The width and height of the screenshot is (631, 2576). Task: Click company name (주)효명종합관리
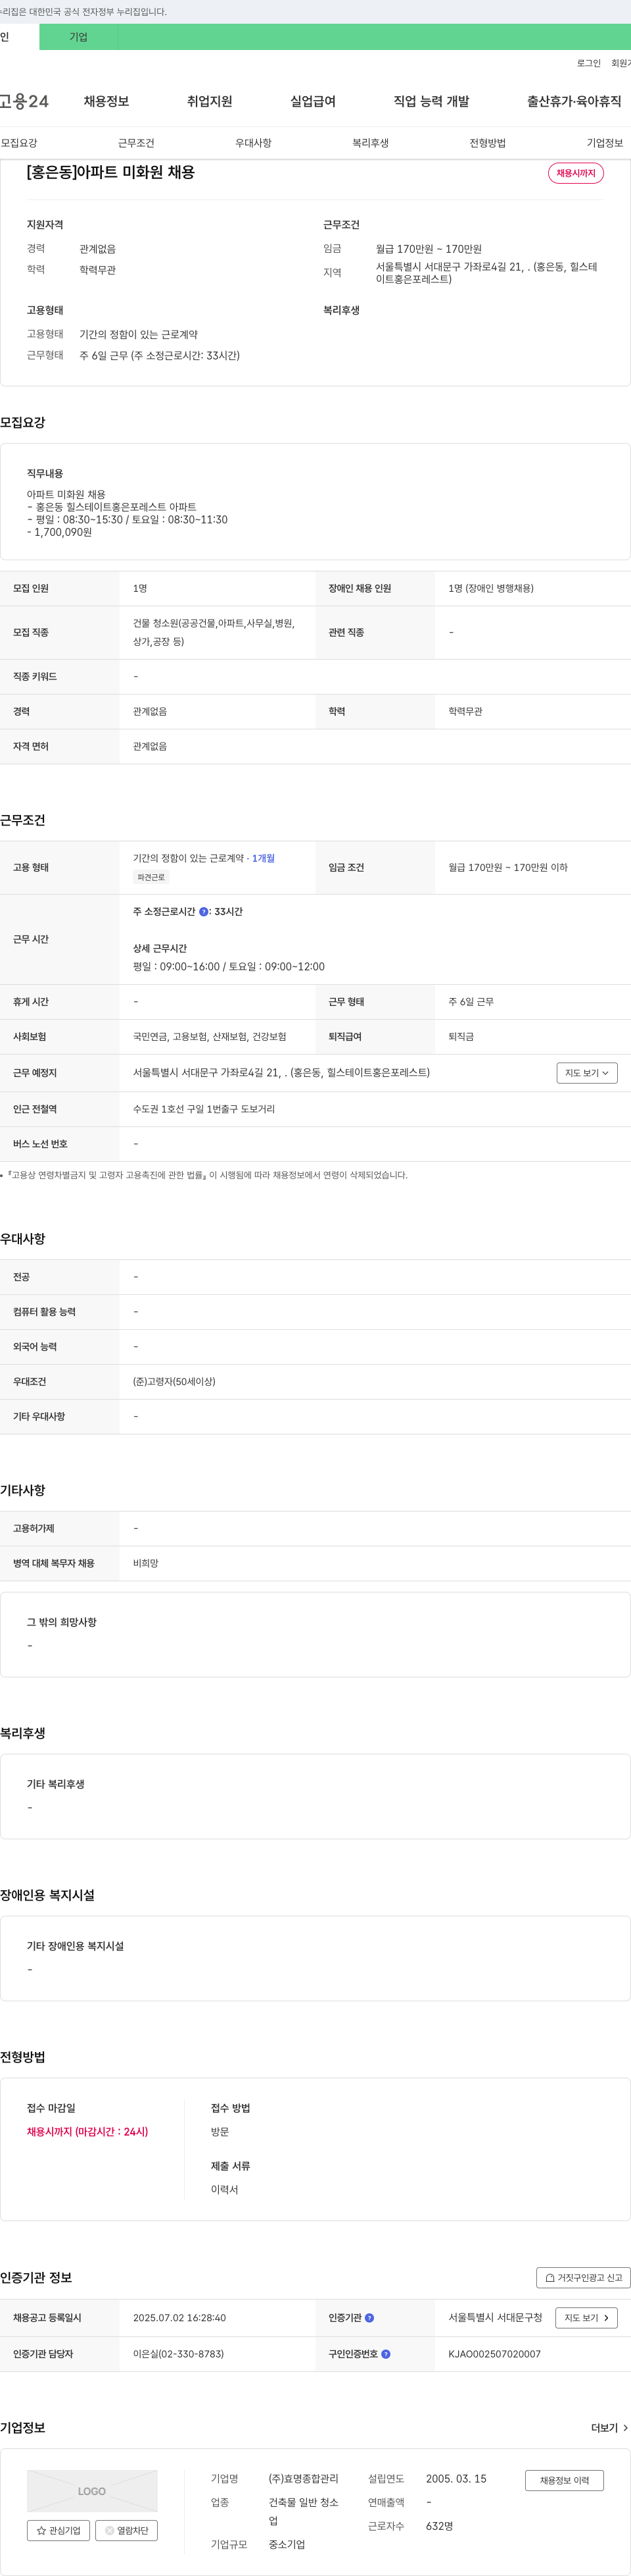(x=304, y=2479)
